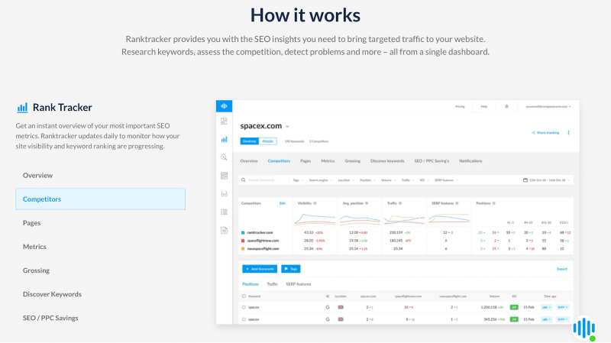Screen dimensions: 611x343
Task: Open the account email dropdown in header
Action: (x=548, y=106)
